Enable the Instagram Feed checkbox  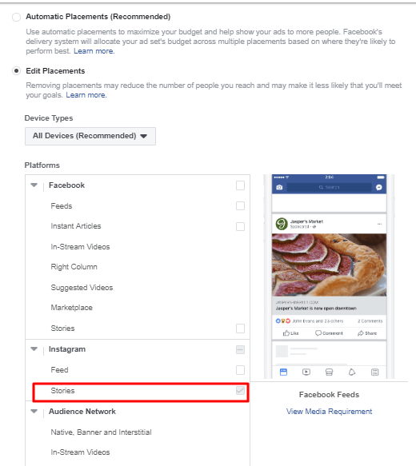click(240, 370)
